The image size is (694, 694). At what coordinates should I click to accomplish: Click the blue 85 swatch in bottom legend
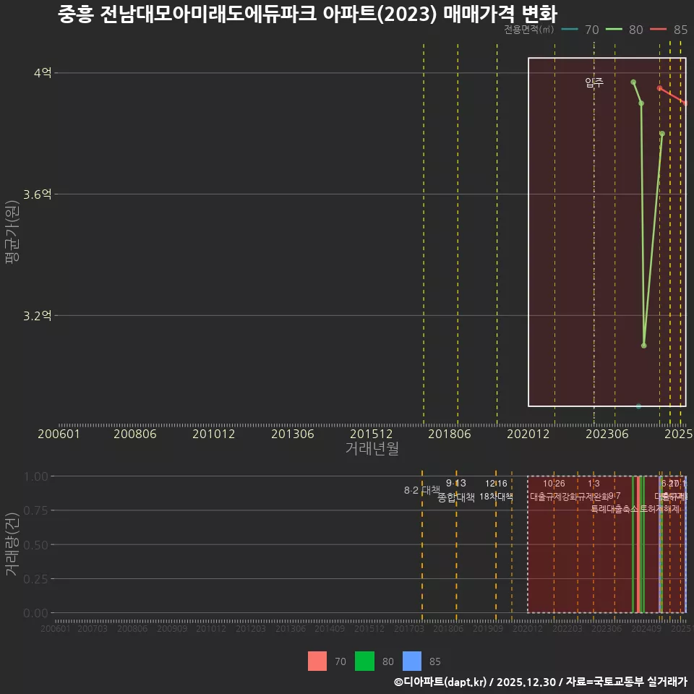[411, 661]
